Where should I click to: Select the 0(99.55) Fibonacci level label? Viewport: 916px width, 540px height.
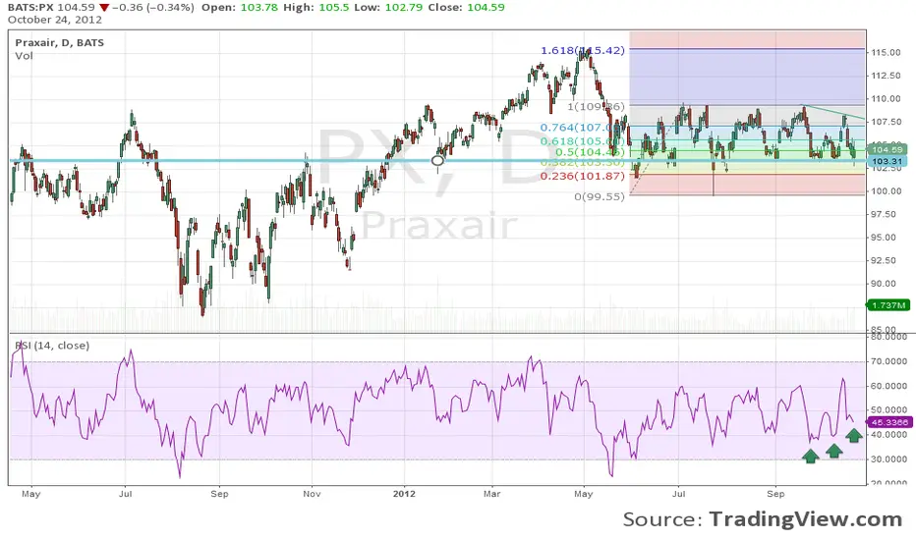click(x=600, y=196)
